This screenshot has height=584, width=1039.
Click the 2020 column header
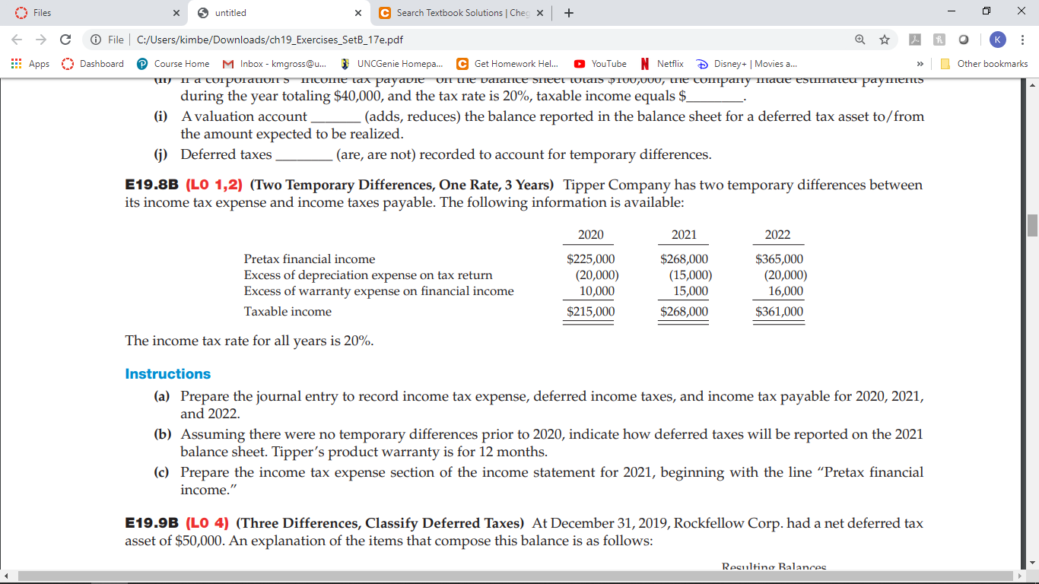click(x=591, y=235)
